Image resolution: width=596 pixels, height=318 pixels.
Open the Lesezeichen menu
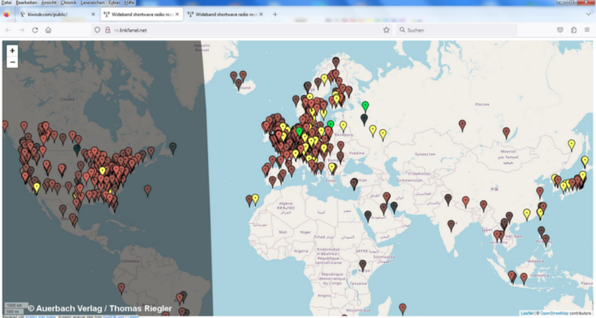coord(92,3)
